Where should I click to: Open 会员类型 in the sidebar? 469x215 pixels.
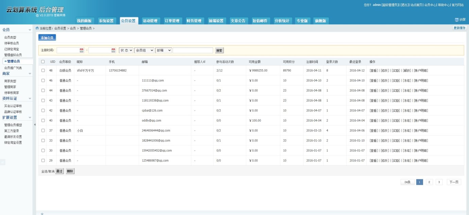(10, 37)
